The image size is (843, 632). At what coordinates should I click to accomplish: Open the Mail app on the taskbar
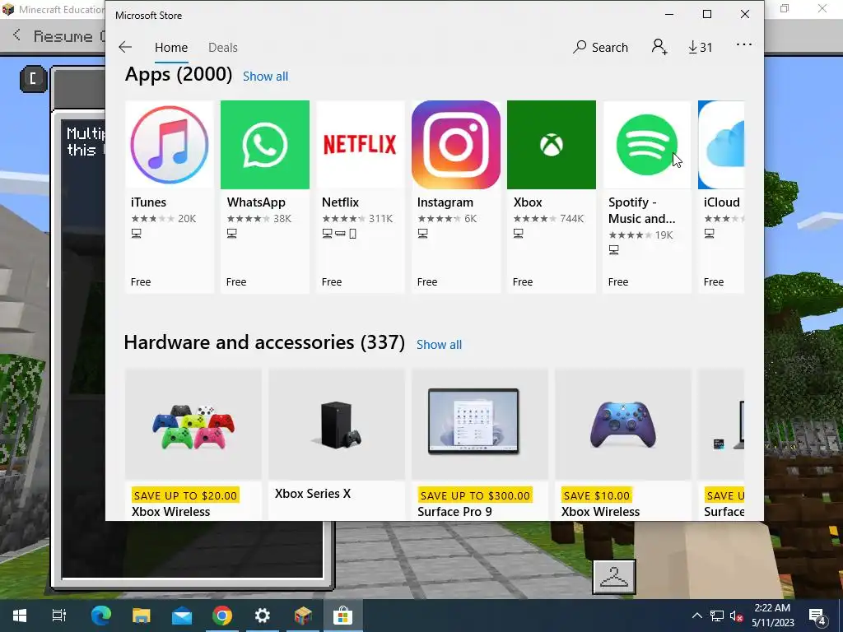182,616
